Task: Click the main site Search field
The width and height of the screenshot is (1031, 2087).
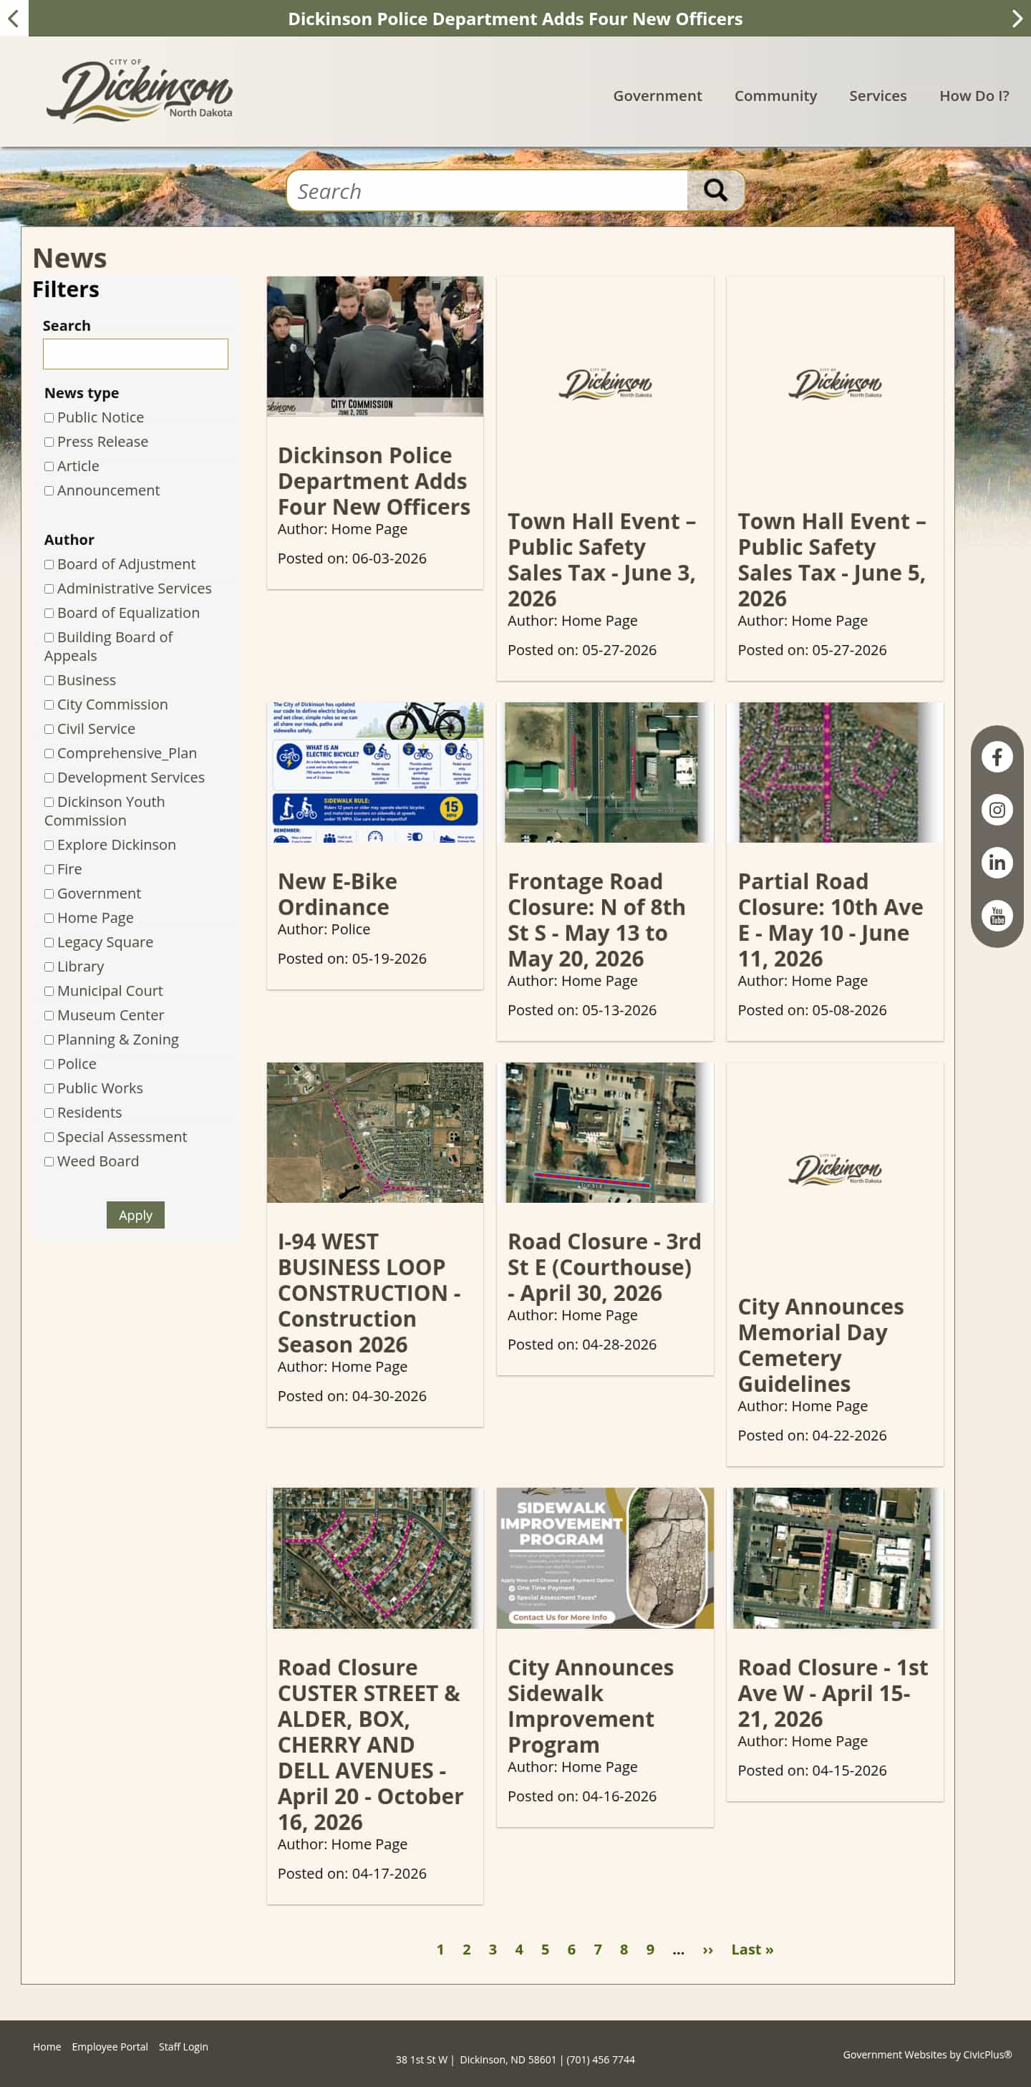Action: tap(488, 190)
